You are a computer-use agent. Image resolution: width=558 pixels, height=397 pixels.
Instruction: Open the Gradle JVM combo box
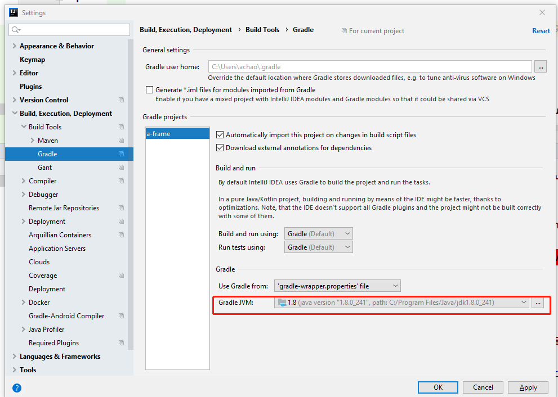click(x=401, y=303)
